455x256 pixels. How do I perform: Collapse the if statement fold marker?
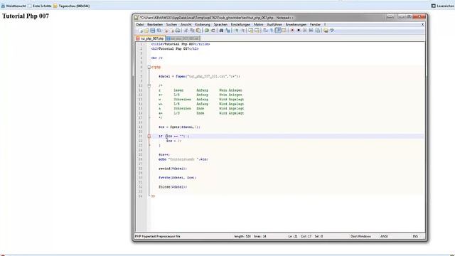[149, 136]
